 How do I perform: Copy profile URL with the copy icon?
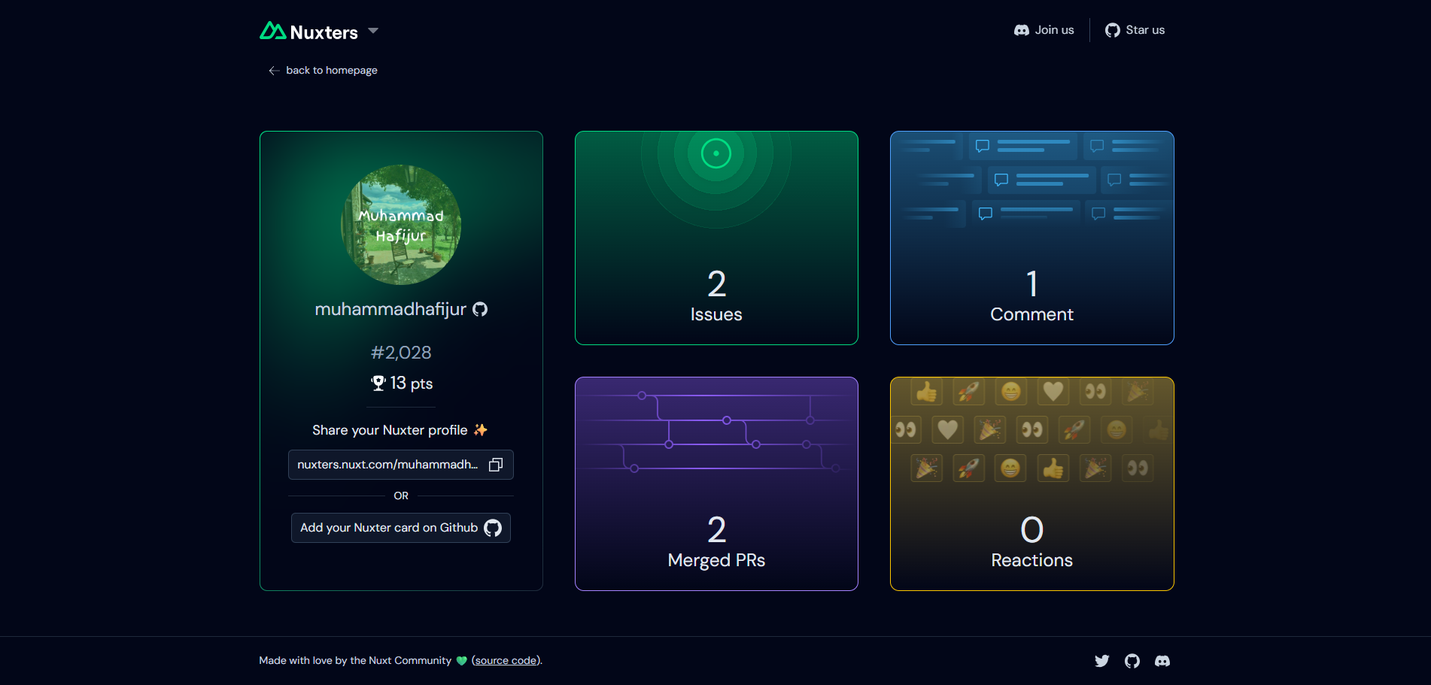[496, 465]
